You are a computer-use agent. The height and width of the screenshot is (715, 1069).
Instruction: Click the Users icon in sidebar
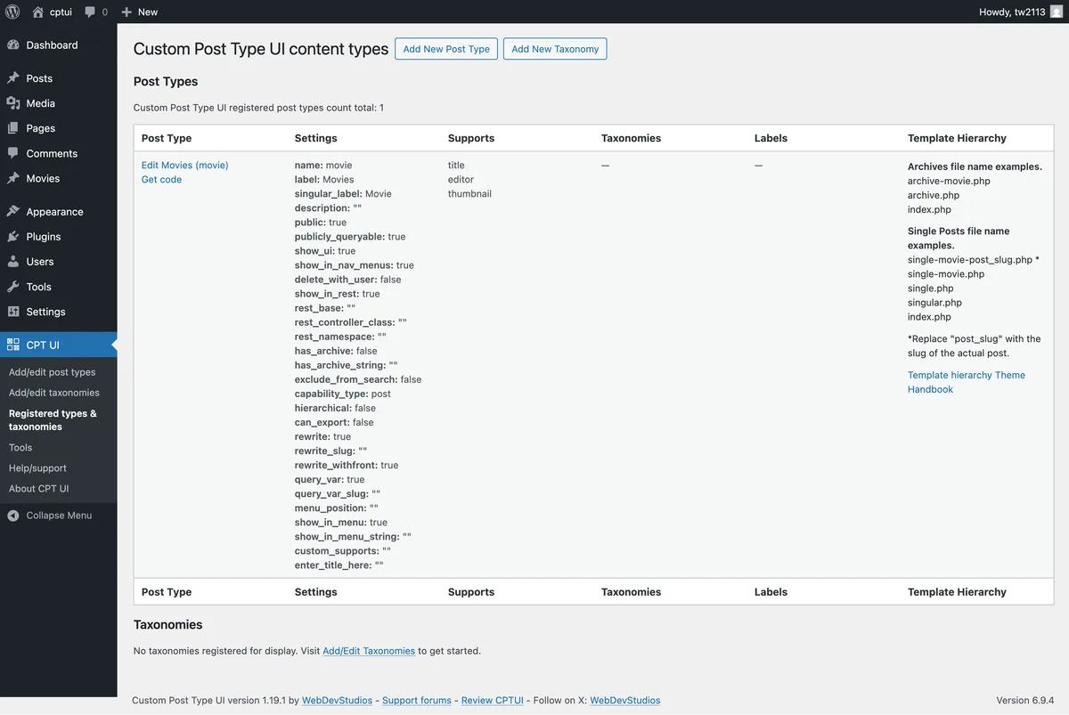(13, 262)
